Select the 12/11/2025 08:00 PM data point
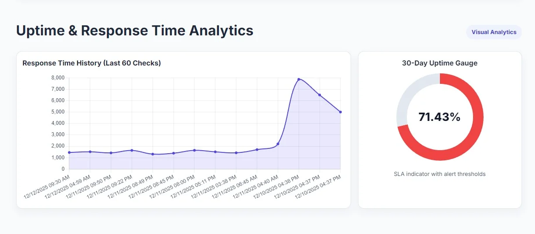The width and height of the screenshot is (535, 234). (x=194, y=150)
